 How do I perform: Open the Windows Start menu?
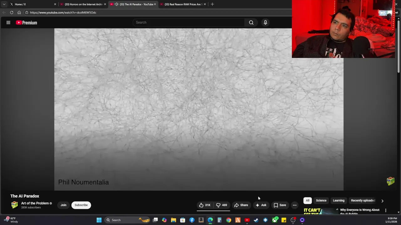point(99,220)
